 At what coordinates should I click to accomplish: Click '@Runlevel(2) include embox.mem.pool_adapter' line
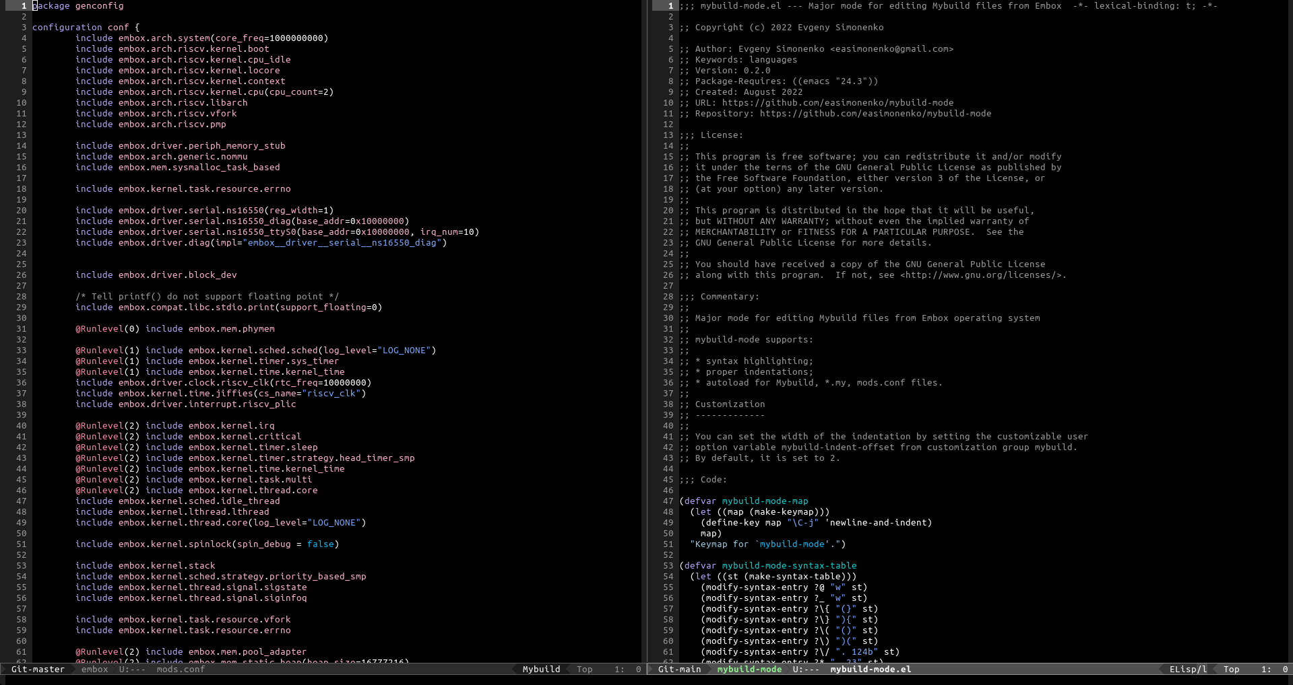[x=191, y=652]
